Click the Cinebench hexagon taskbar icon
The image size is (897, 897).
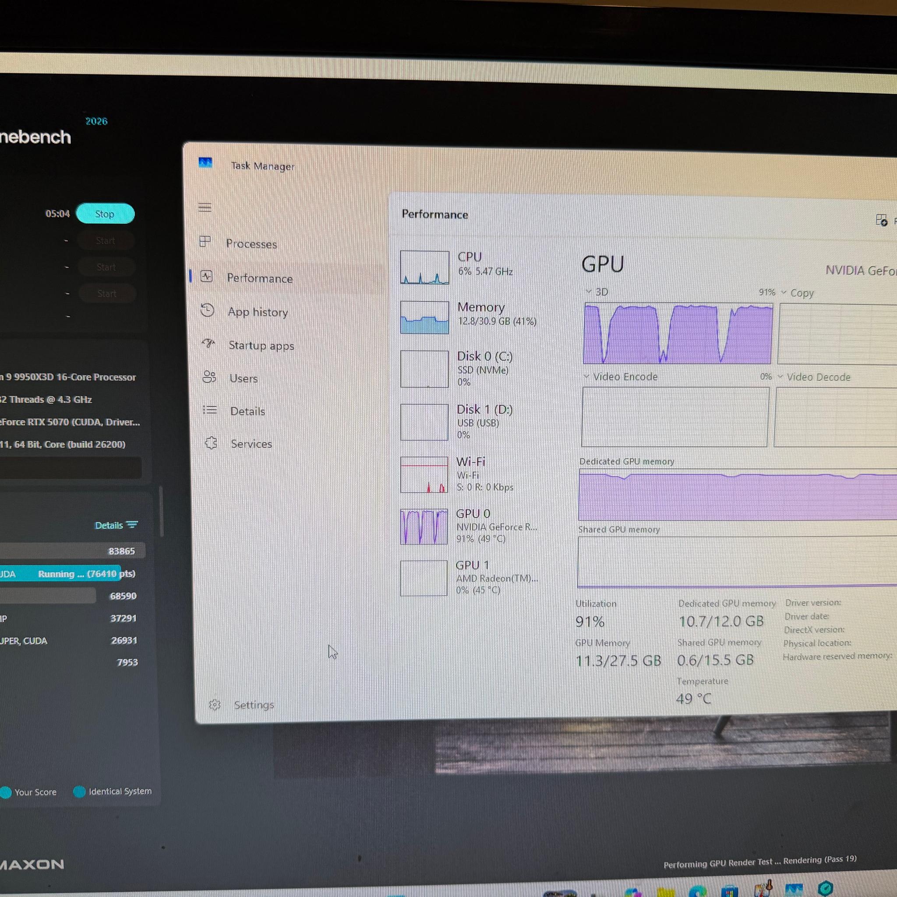pyautogui.click(x=826, y=888)
